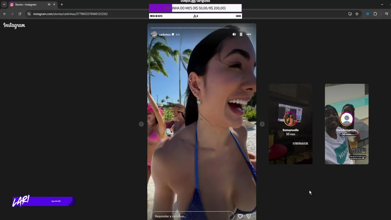Screen dimensions: 391x220
Task: Like the story with the heart icon
Action: coord(240,216)
